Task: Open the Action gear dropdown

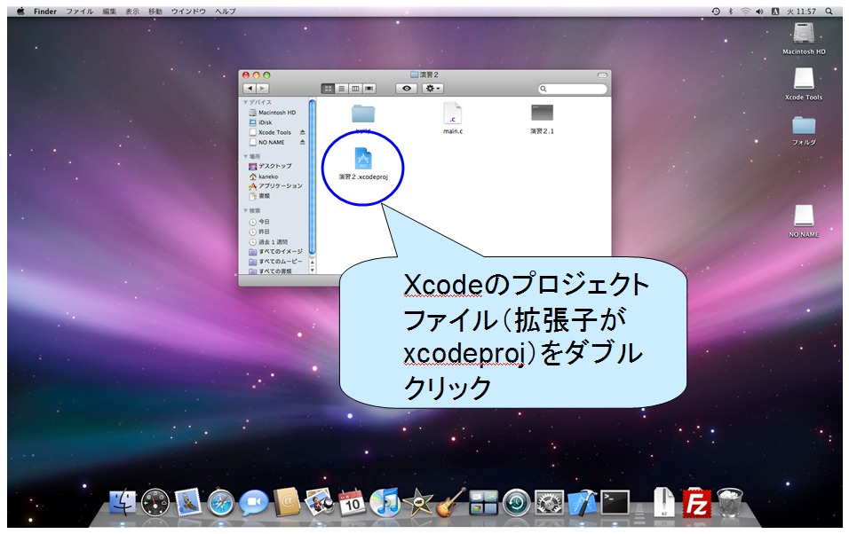Action: tap(432, 88)
